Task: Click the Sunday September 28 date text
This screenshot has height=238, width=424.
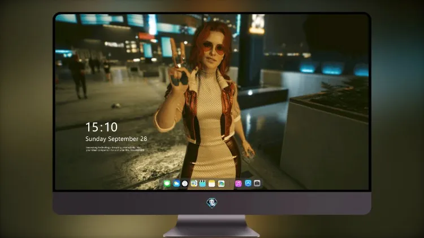Action: 116,139
